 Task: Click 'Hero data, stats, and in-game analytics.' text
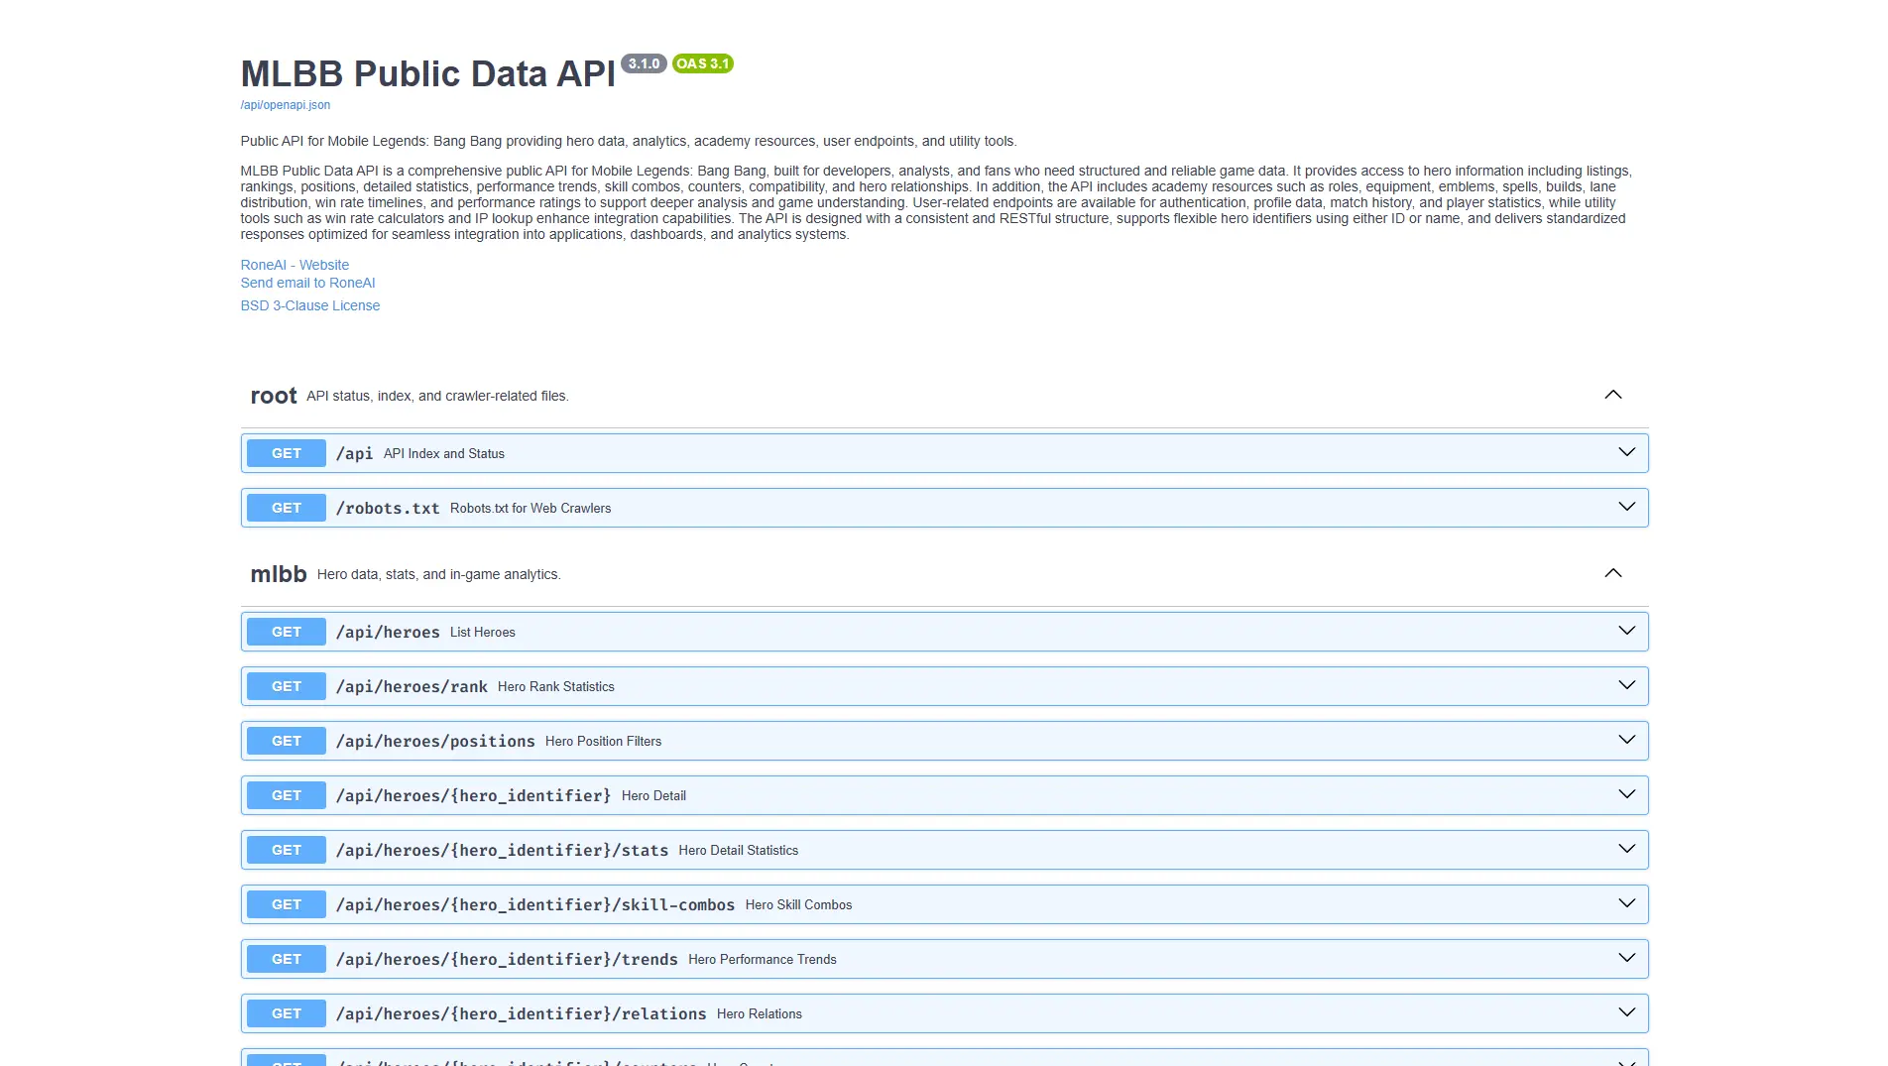pyautogui.click(x=439, y=574)
